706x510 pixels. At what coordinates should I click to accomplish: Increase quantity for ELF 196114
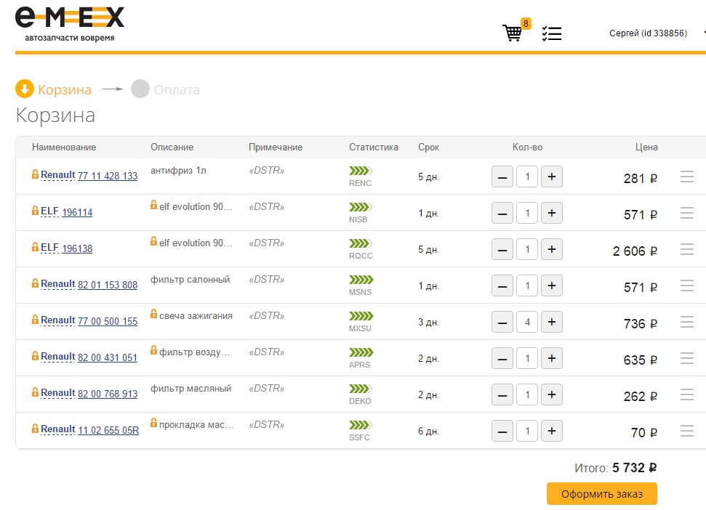552,213
